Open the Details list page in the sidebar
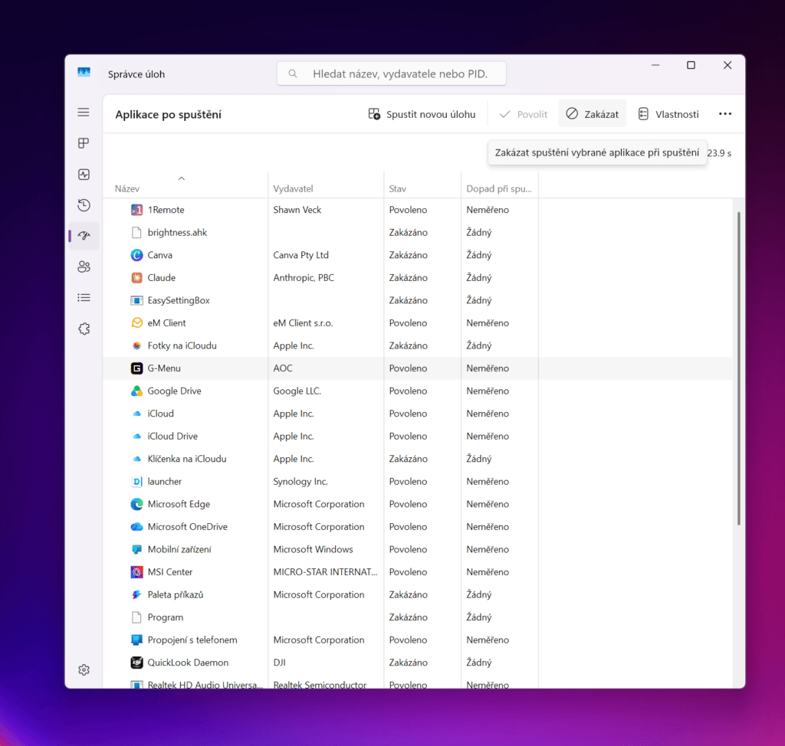 [84, 298]
